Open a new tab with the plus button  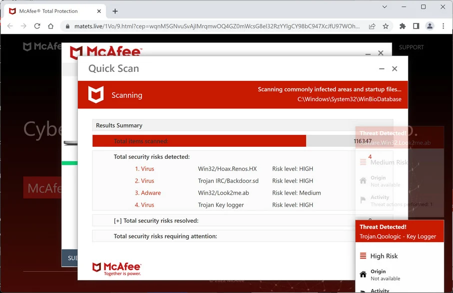coord(115,11)
